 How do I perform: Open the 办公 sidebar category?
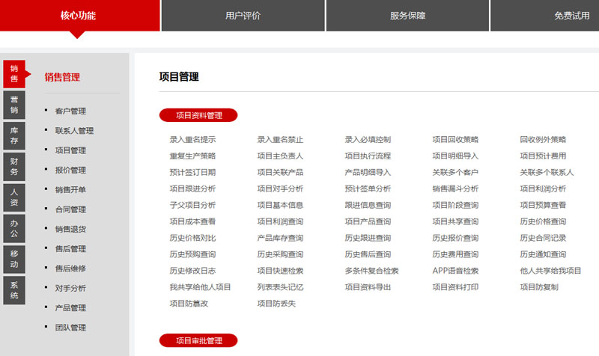coord(14,228)
